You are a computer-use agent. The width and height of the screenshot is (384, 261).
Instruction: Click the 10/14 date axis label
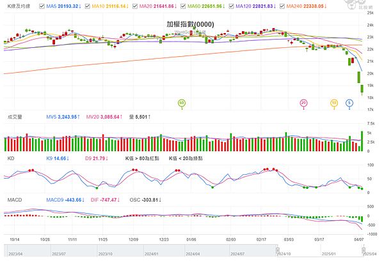tap(15, 239)
